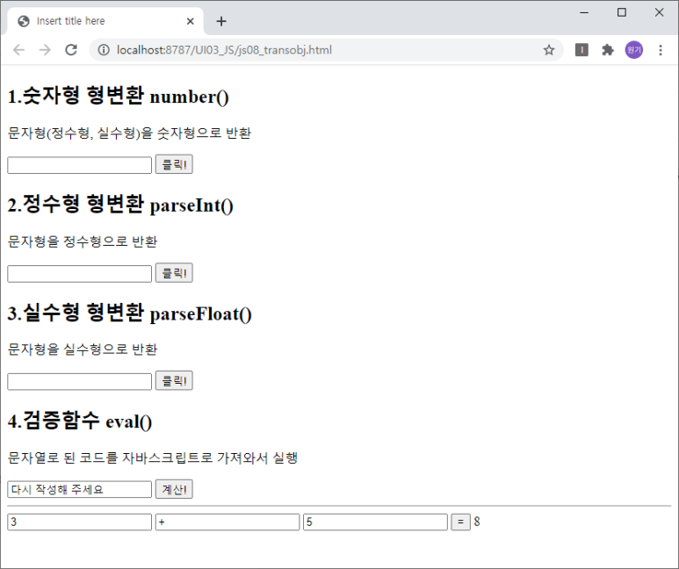Click the globe favicon on the tab
The width and height of the screenshot is (679, 569).
pos(24,21)
